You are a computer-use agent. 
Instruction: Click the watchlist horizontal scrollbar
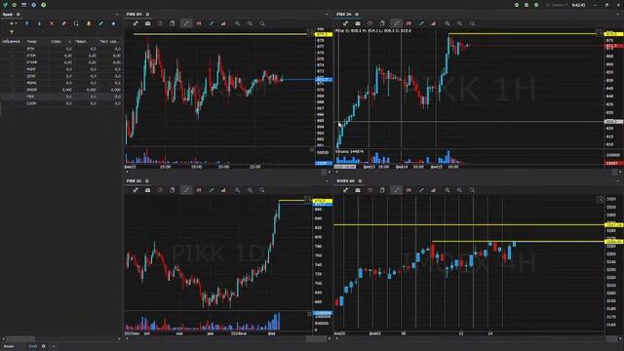(20, 338)
